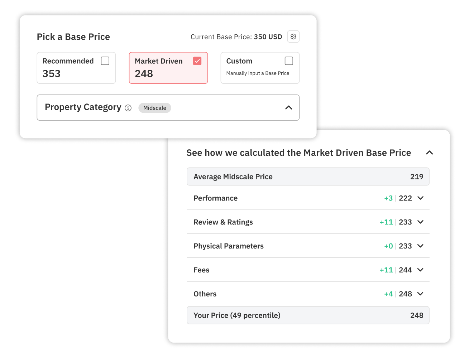464x358 pixels.
Task: Open base price settings gear icon
Action: (293, 37)
